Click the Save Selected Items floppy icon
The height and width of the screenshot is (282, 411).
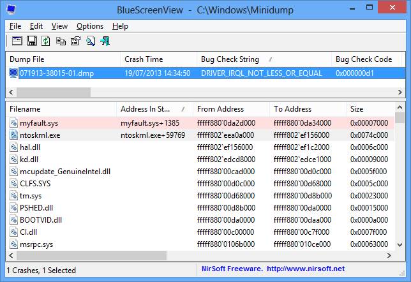(x=31, y=41)
